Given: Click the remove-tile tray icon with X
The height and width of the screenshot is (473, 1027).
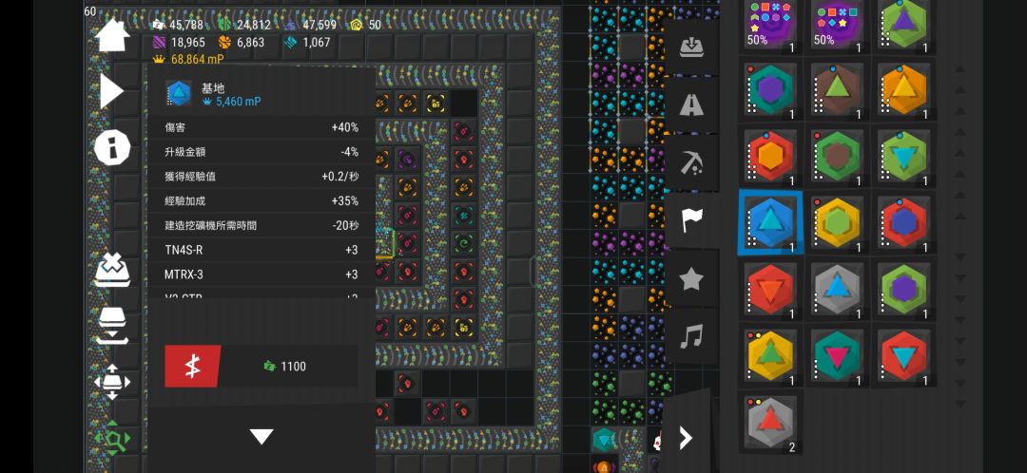Looking at the screenshot, I should (112, 269).
